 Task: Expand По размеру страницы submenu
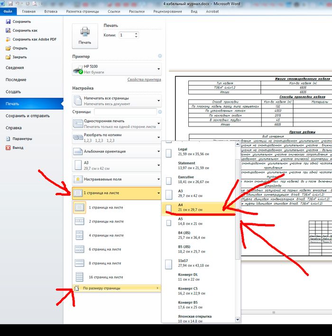tap(117, 288)
